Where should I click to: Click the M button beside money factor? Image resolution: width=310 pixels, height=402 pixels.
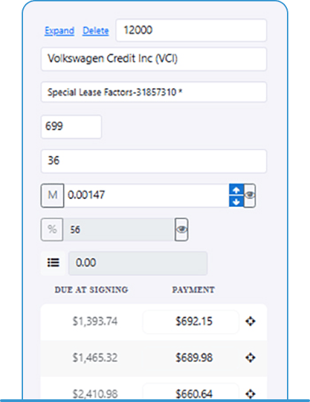pos(52,196)
